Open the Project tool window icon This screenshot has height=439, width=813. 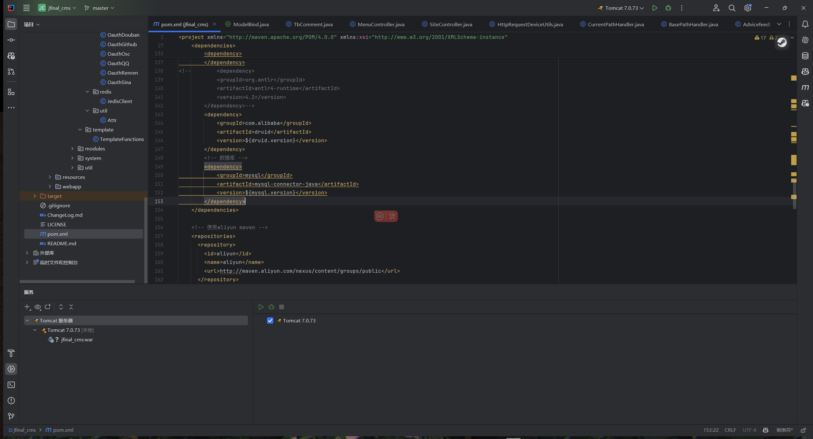point(11,24)
